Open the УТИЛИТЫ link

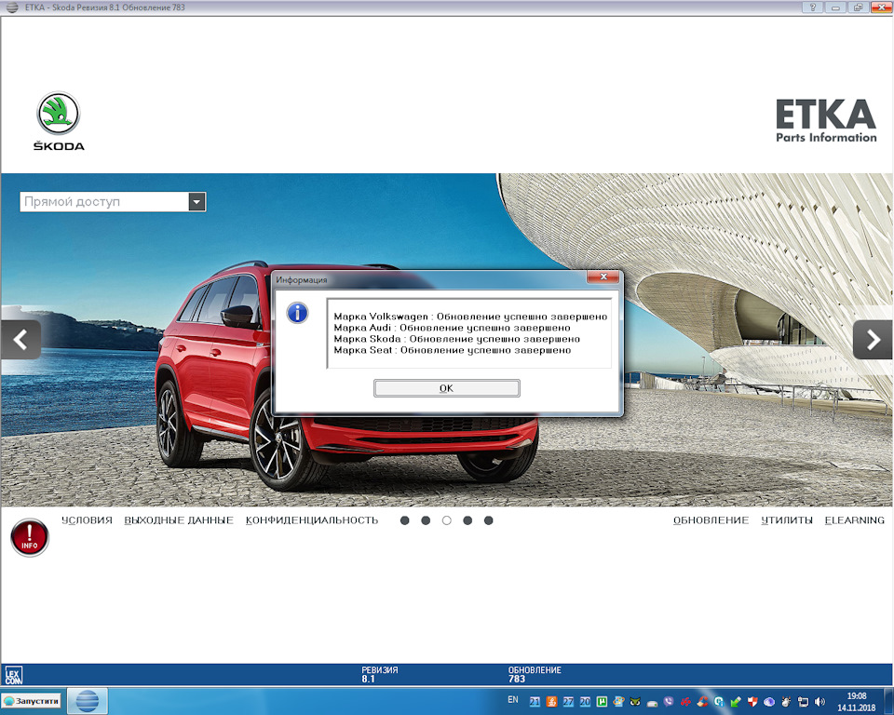[787, 520]
